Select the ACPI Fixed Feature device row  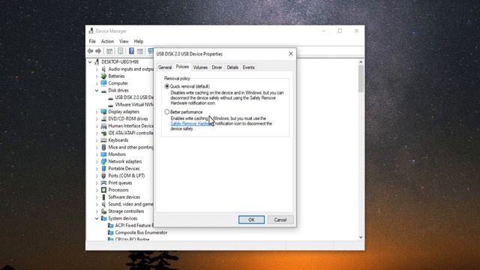(130, 226)
